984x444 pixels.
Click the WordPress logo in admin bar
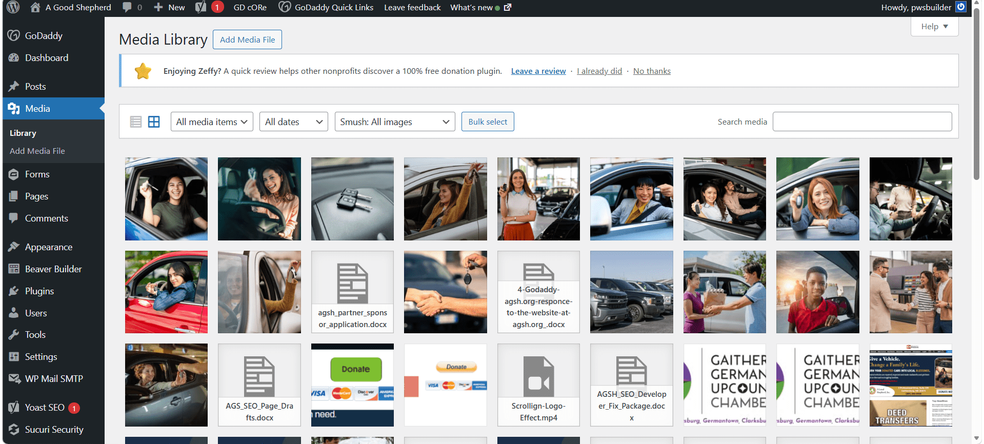click(13, 7)
